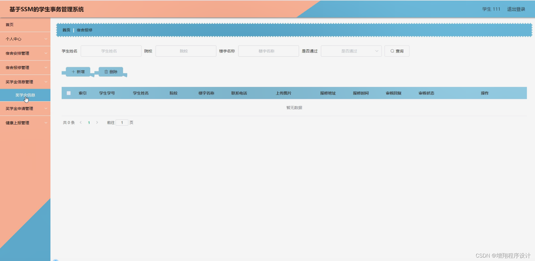
Task: Select 奖学金信息 in the sidebar
Action: pyautogui.click(x=25, y=95)
